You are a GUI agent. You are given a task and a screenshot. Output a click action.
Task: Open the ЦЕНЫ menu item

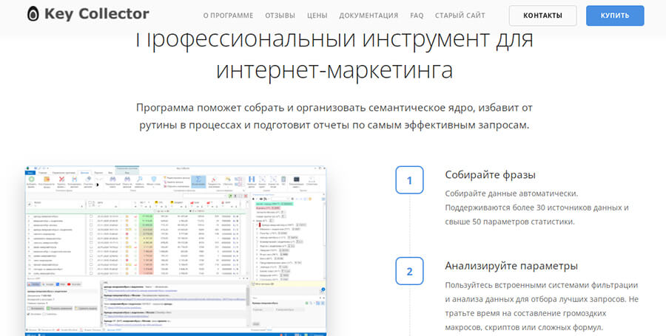(x=317, y=16)
